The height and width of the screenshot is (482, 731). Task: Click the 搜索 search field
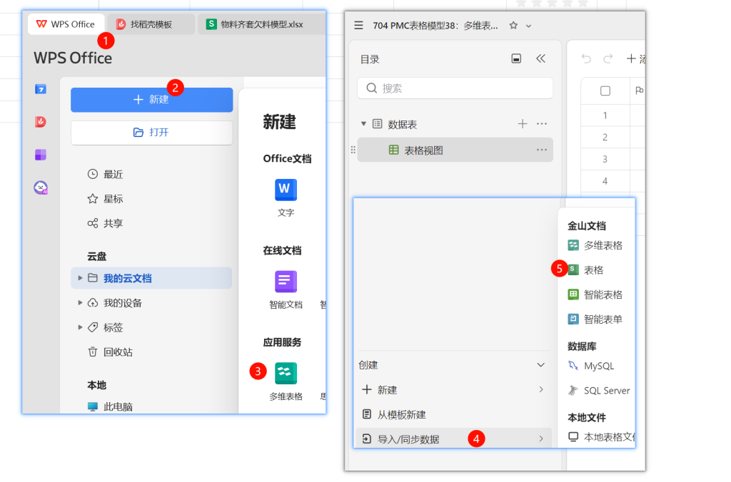click(455, 88)
